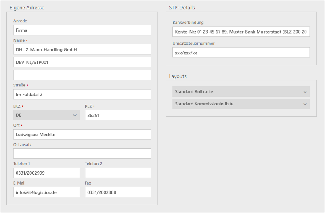Click the Anrede label
This screenshot has height=213, width=325.
(x=20, y=21)
